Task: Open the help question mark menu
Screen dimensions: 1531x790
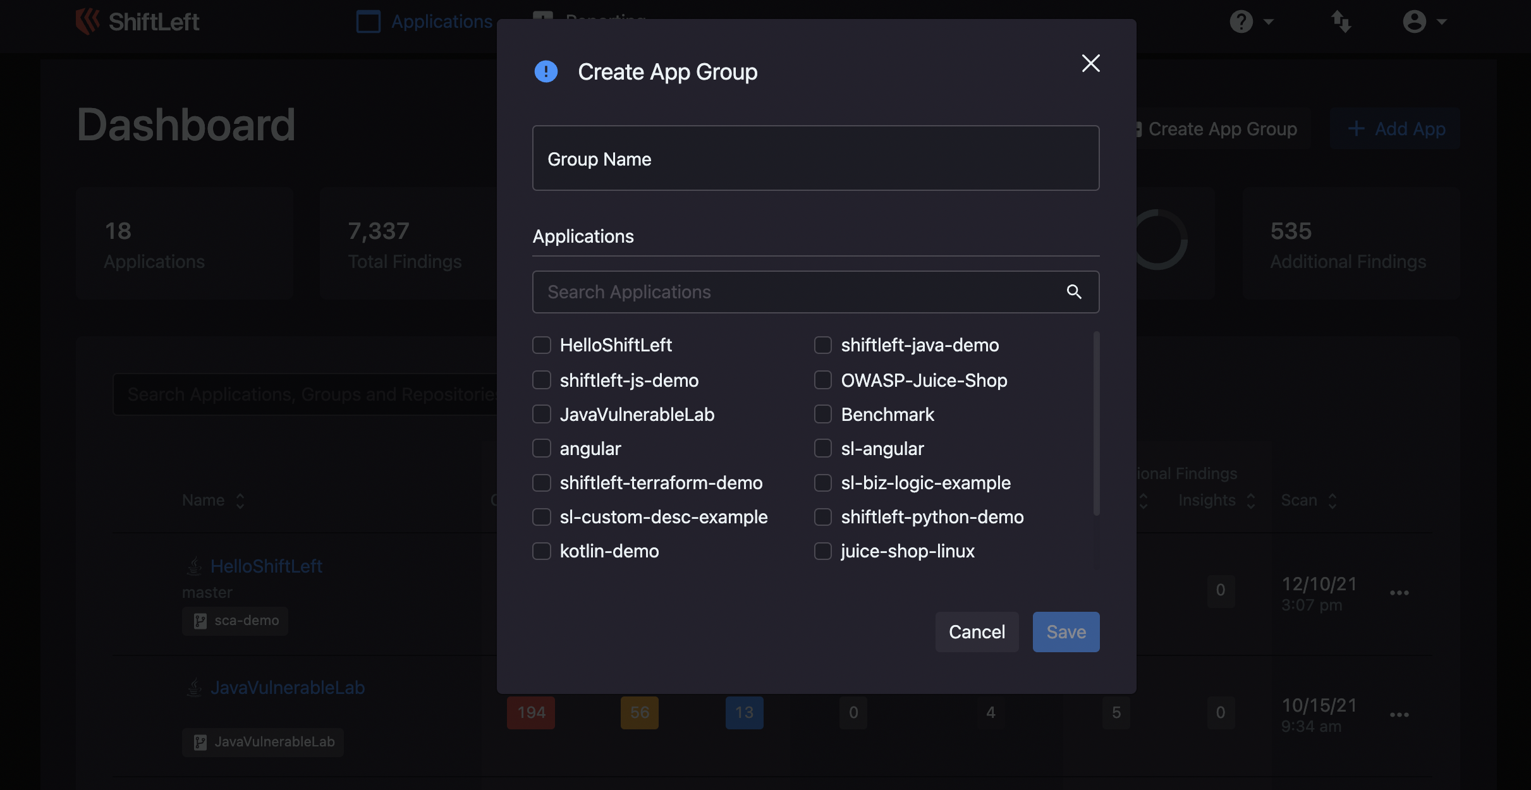Action: pos(1251,21)
